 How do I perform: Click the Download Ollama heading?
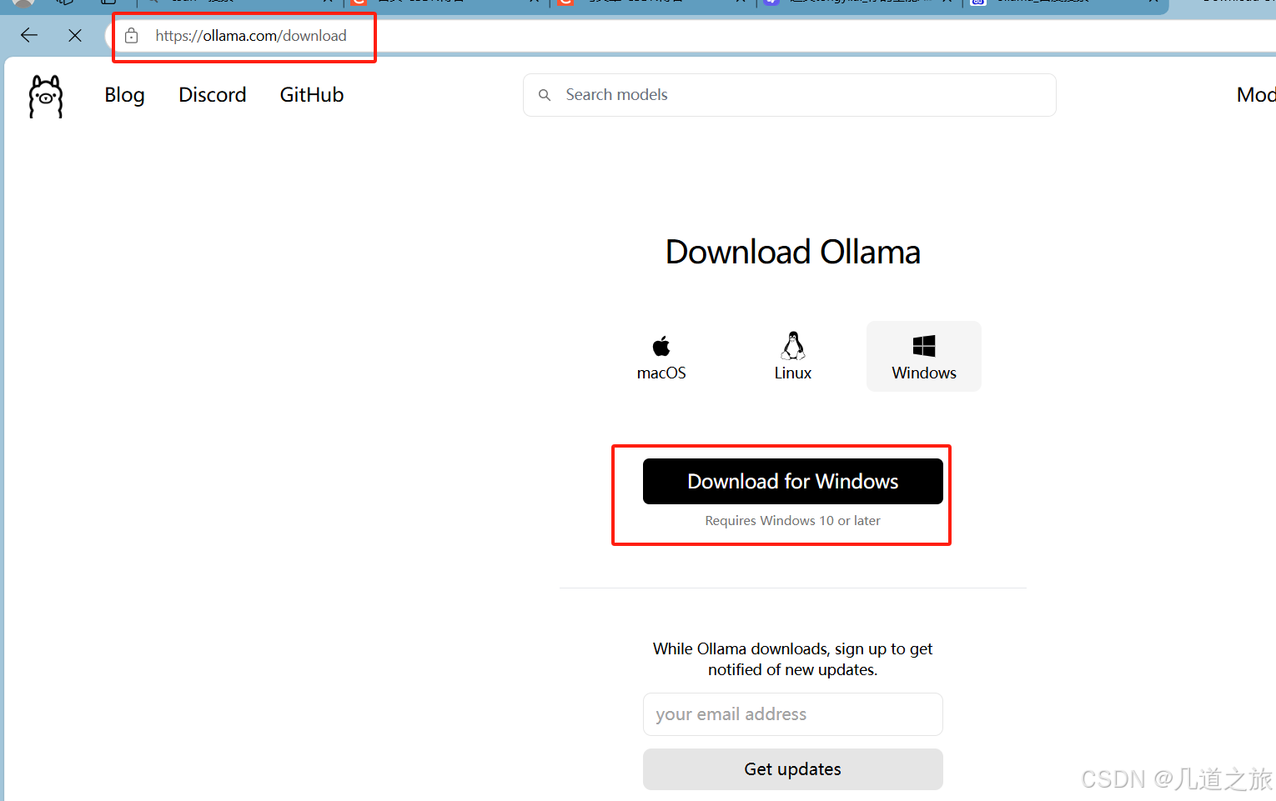(793, 252)
